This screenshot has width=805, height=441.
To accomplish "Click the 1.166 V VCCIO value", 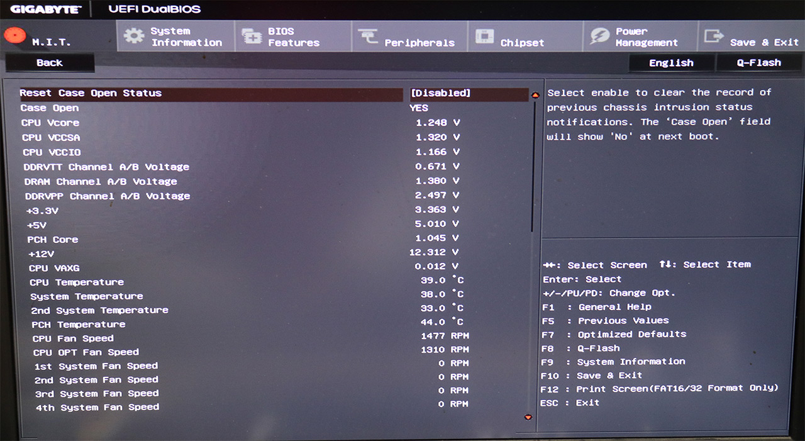I will 438,152.
